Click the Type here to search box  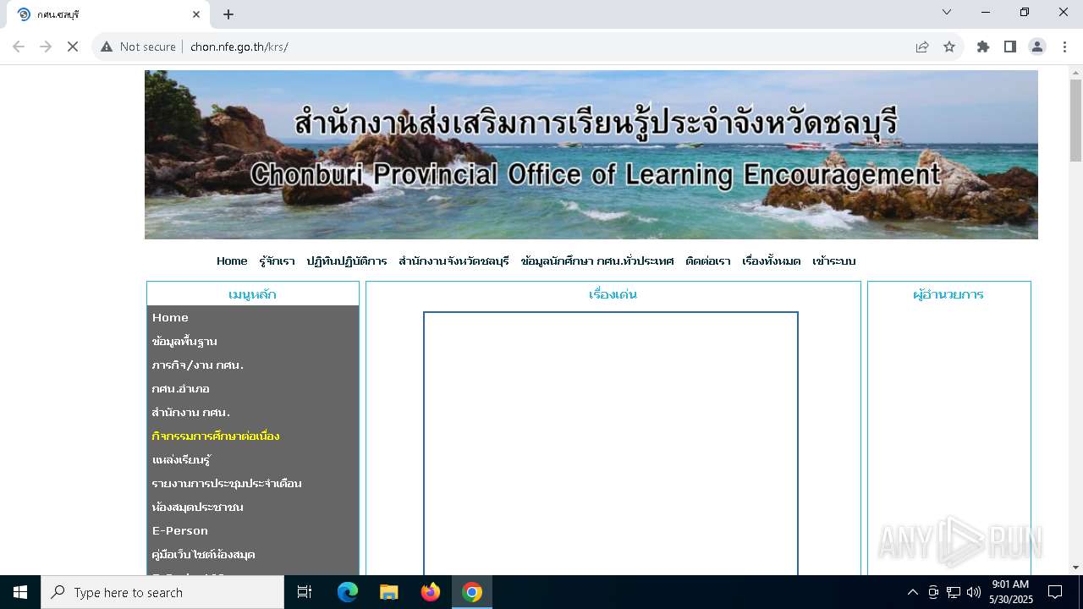tap(162, 592)
